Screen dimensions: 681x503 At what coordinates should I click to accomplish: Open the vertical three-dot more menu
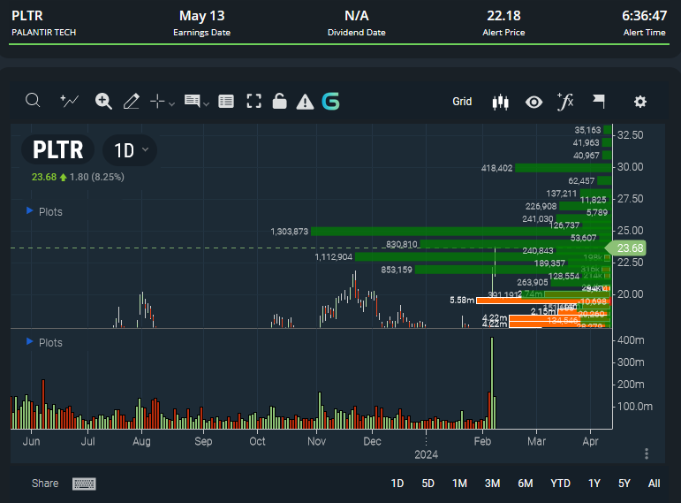click(x=647, y=453)
